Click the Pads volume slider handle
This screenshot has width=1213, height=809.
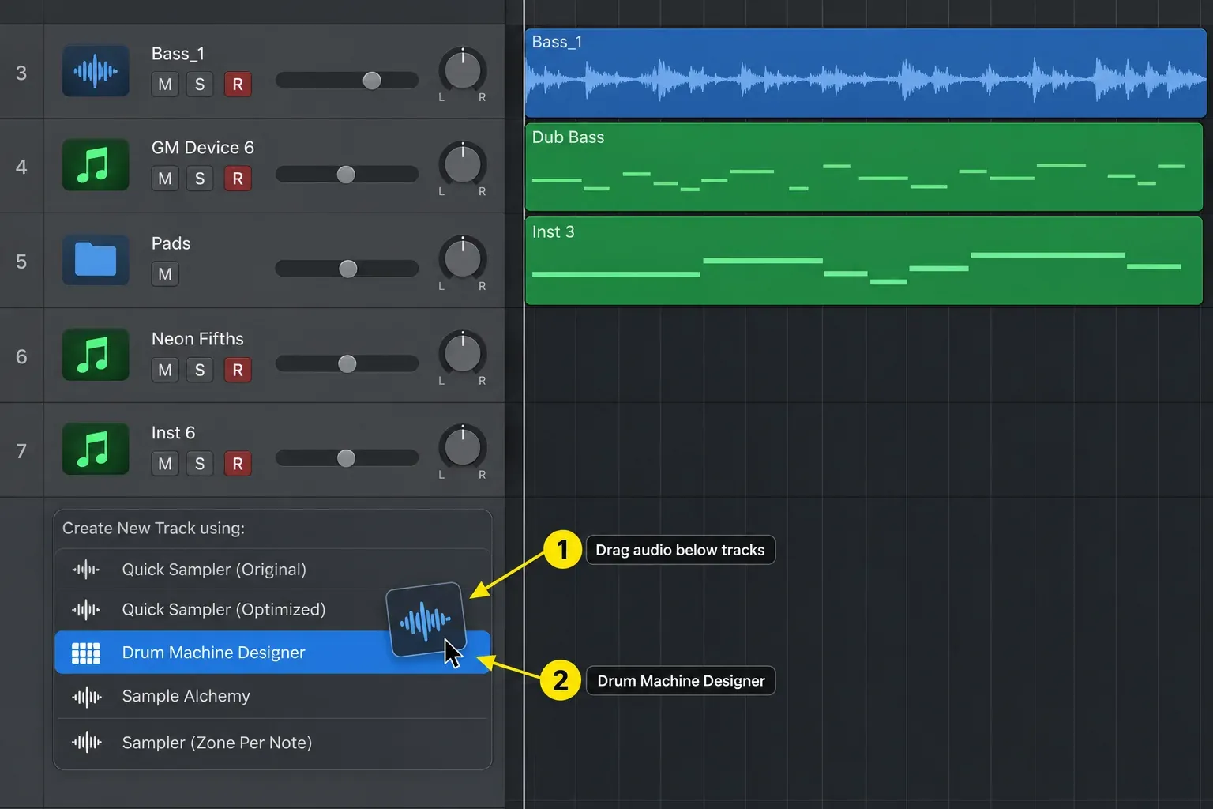348,269
